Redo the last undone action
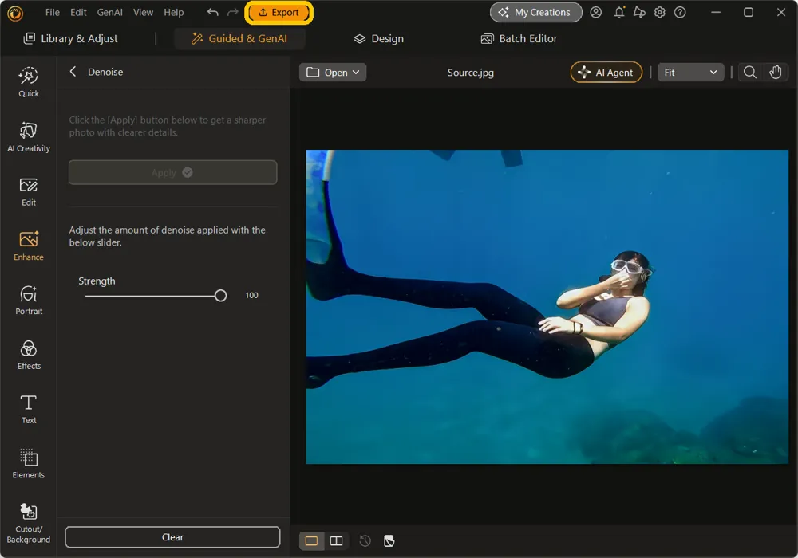The width and height of the screenshot is (798, 558). tap(232, 12)
